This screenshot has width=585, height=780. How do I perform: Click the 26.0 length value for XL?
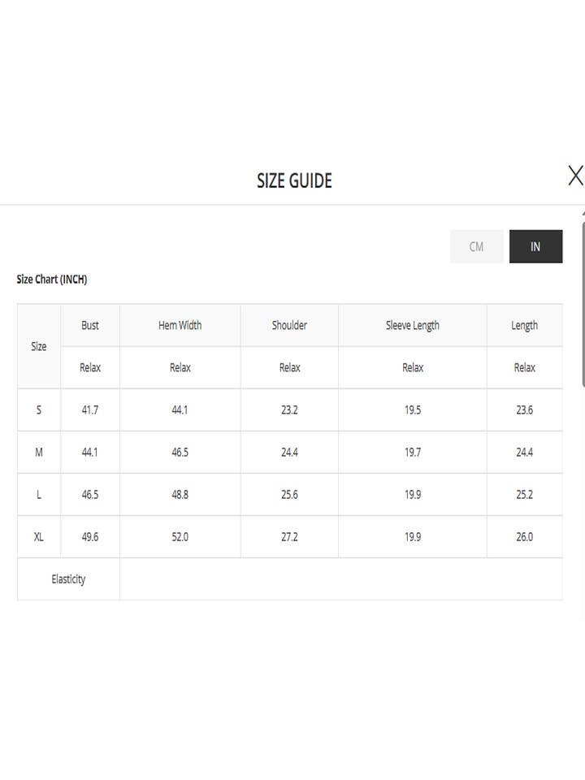524,537
